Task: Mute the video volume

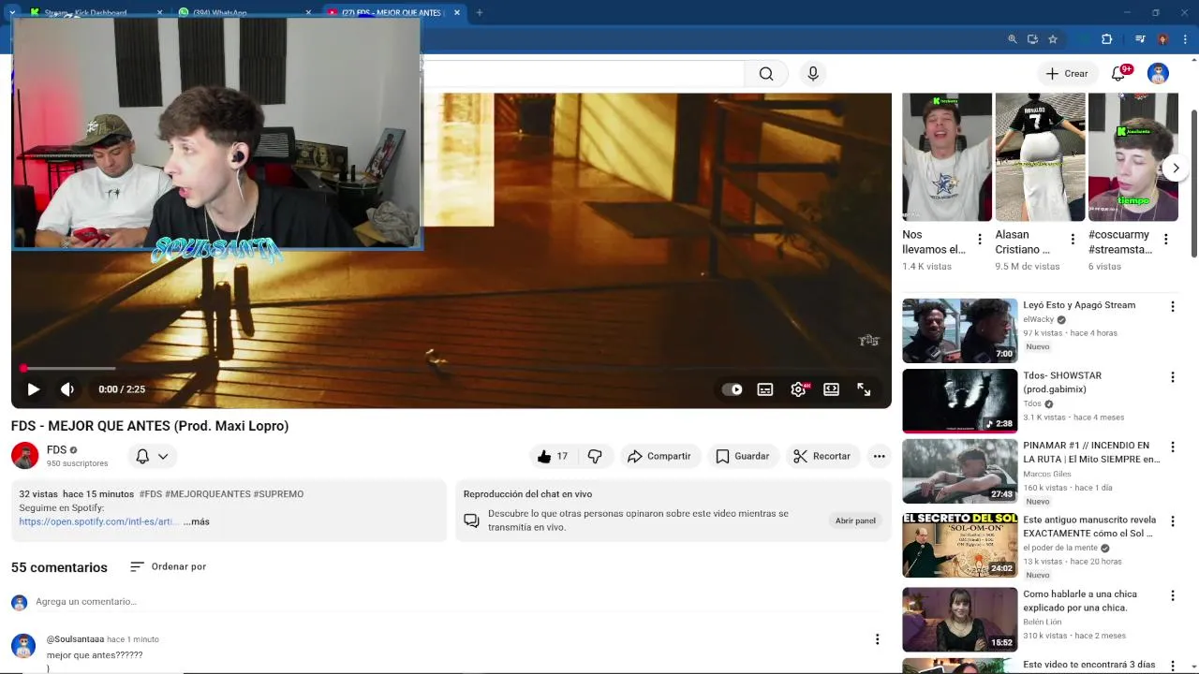Action: (67, 389)
